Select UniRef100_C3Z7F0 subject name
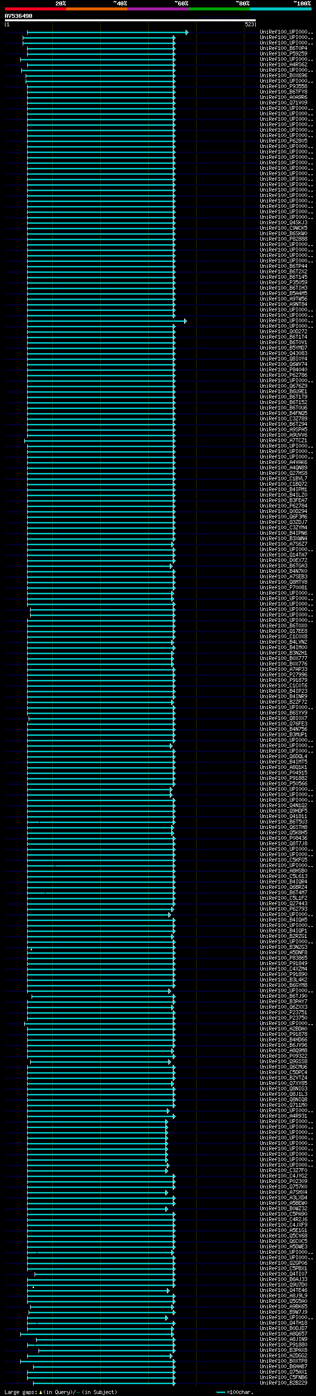This screenshot has width=316, height=1396. click(x=283, y=1171)
